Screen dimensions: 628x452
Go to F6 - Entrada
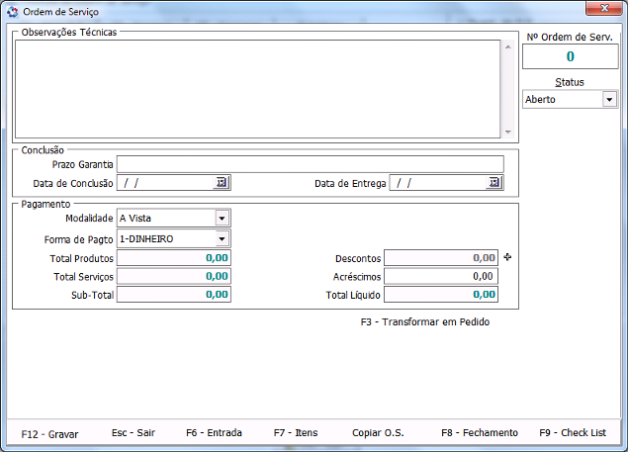214,433
